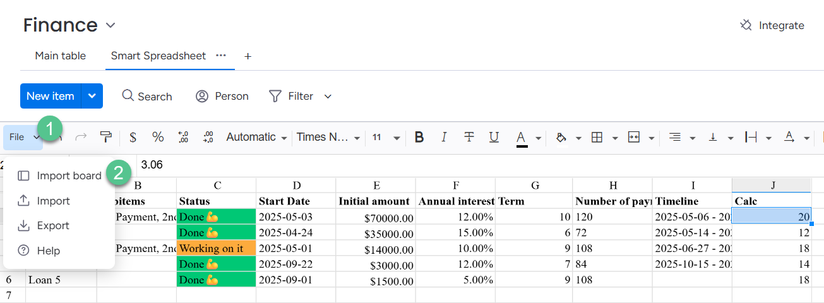Apply percent format to cell
This screenshot has width=824, height=303.
(158, 137)
